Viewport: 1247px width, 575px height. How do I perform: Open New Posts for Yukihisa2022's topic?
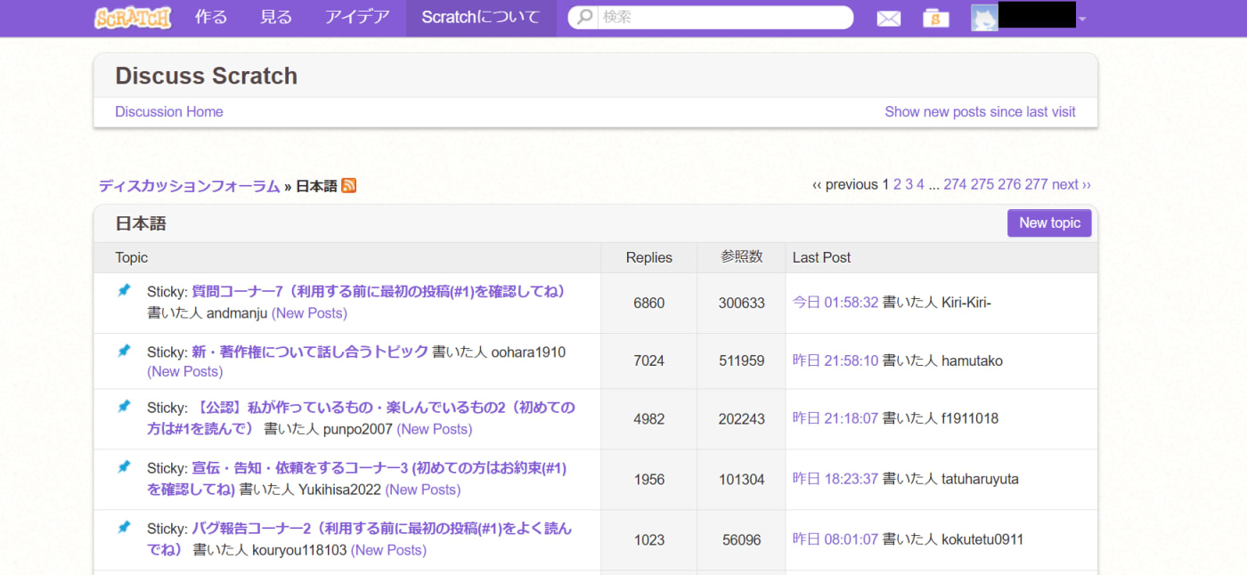point(423,490)
